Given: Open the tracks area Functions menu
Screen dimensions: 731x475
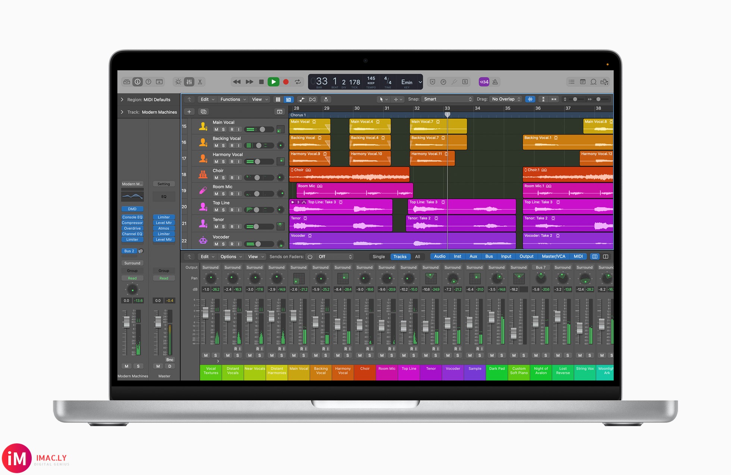Looking at the screenshot, I should tap(233, 100).
